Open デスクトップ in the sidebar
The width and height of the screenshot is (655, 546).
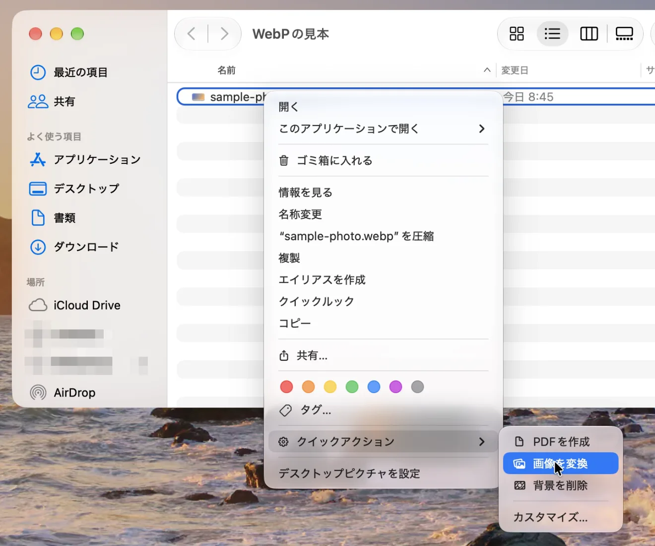(74, 189)
